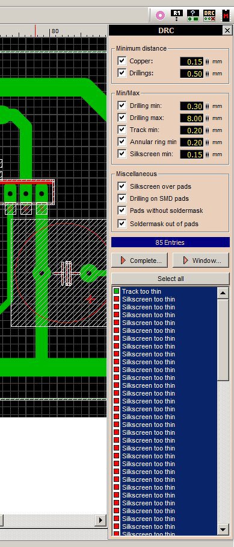234x547 pixels.
Task: Click the Complete... check button
Action: (140, 261)
